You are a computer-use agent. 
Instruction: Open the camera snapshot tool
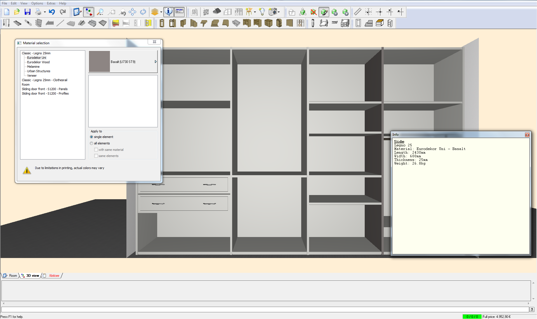pyautogui.click(x=272, y=12)
